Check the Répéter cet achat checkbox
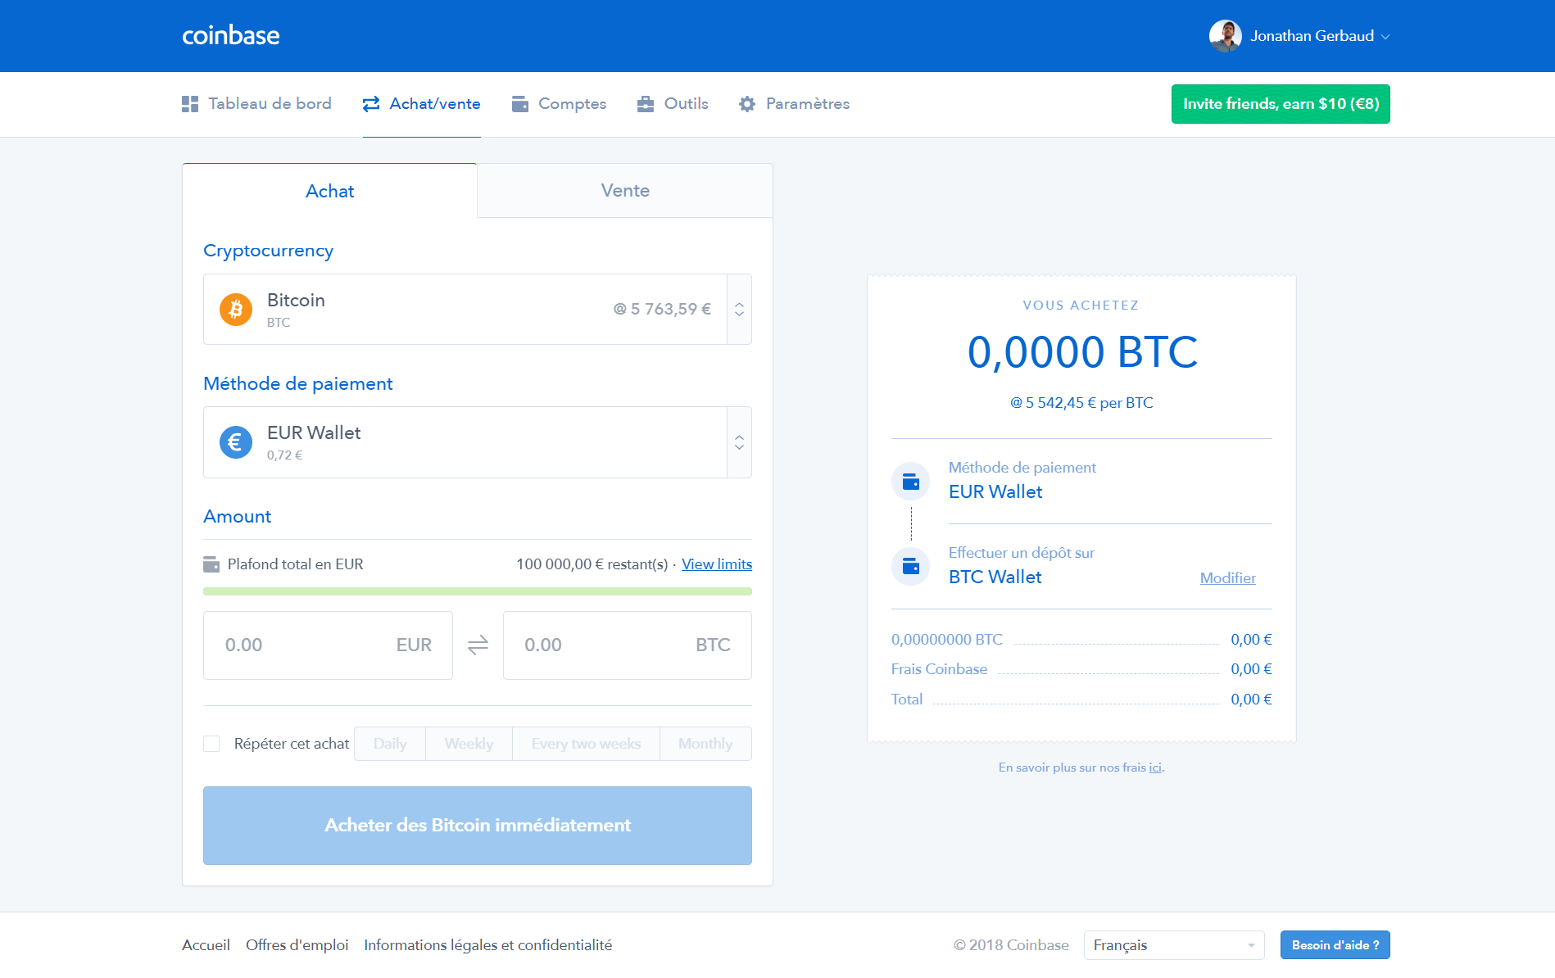 point(211,744)
